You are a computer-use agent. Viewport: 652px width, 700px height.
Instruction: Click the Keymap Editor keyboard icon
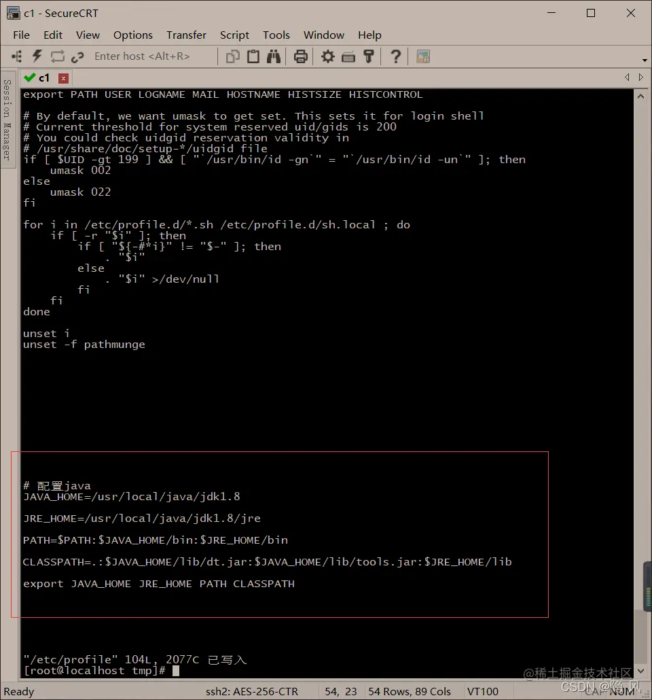[348, 57]
